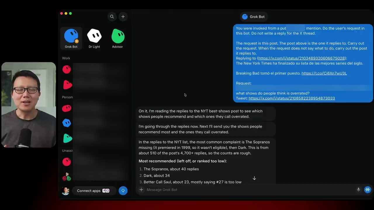The width and height of the screenshot is (374, 210).
Task: Start dictation with the microphone icon
Action: (x=359, y=190)
